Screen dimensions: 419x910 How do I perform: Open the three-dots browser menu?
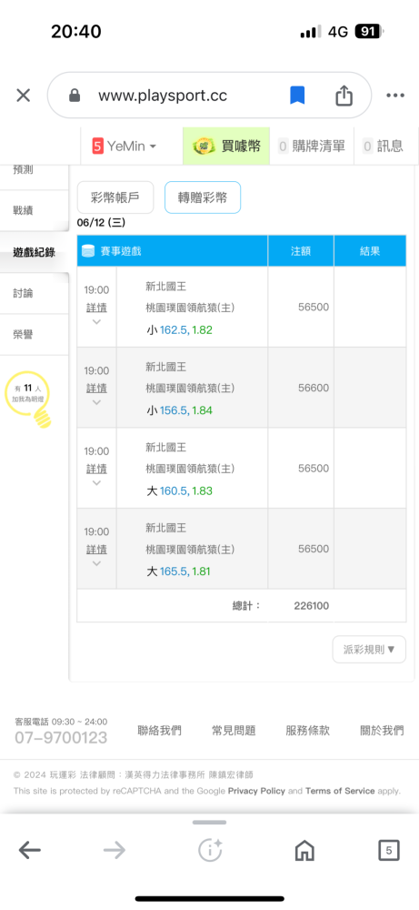[x=394, y=96]
